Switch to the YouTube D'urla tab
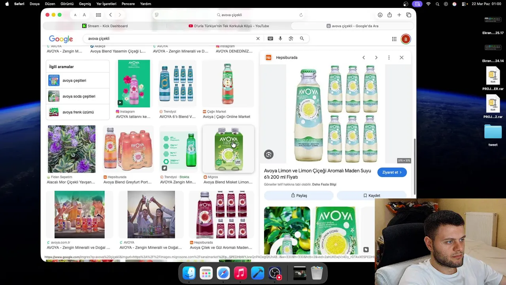This screenshot has height=285, width=506. tap(228, 26)
